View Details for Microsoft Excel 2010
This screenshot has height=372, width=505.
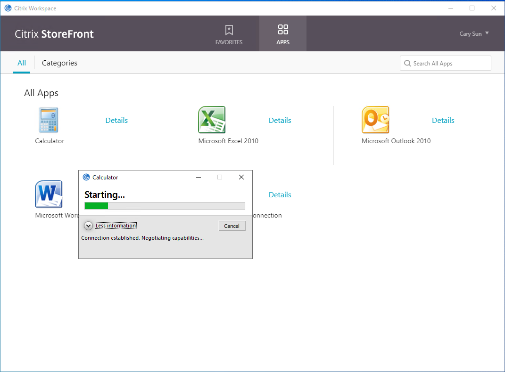280,120
